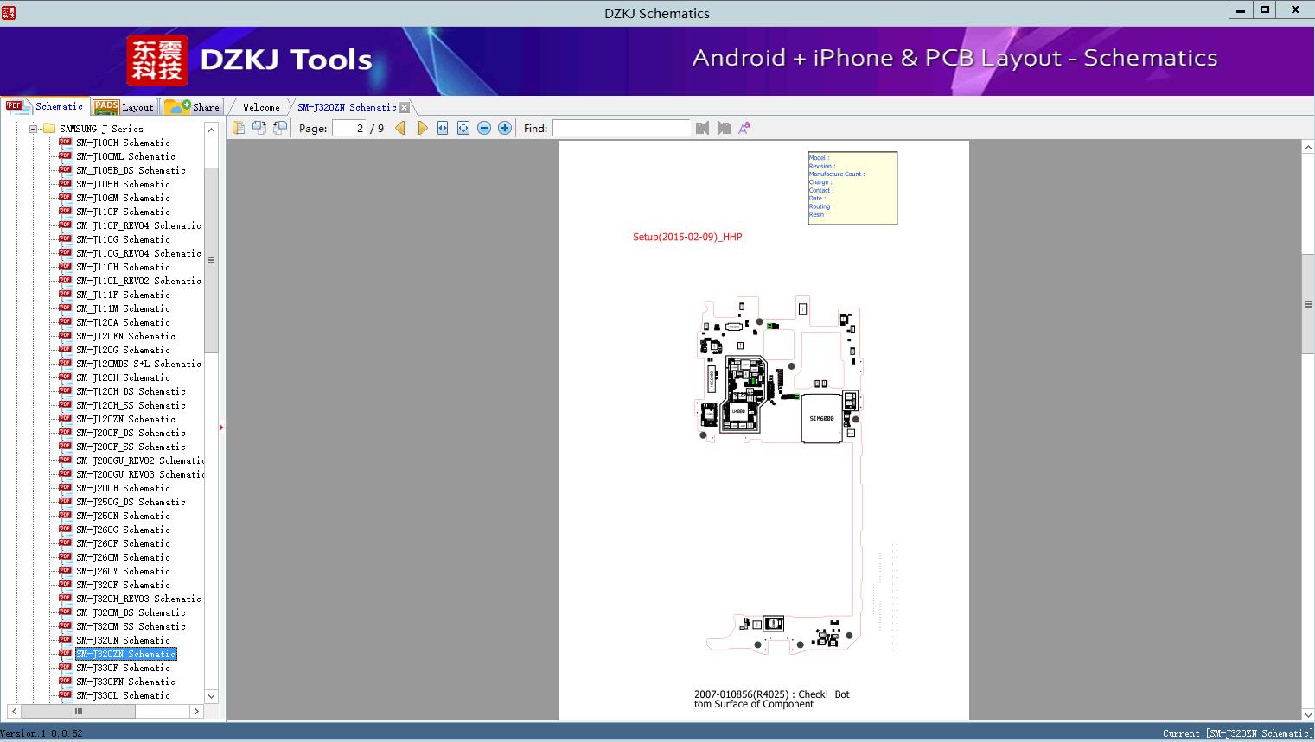Open SM-J105B_DS Schematic
The image size is (1315, 742).
pos(131,170)
